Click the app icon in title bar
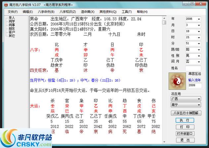 [6, 5]
